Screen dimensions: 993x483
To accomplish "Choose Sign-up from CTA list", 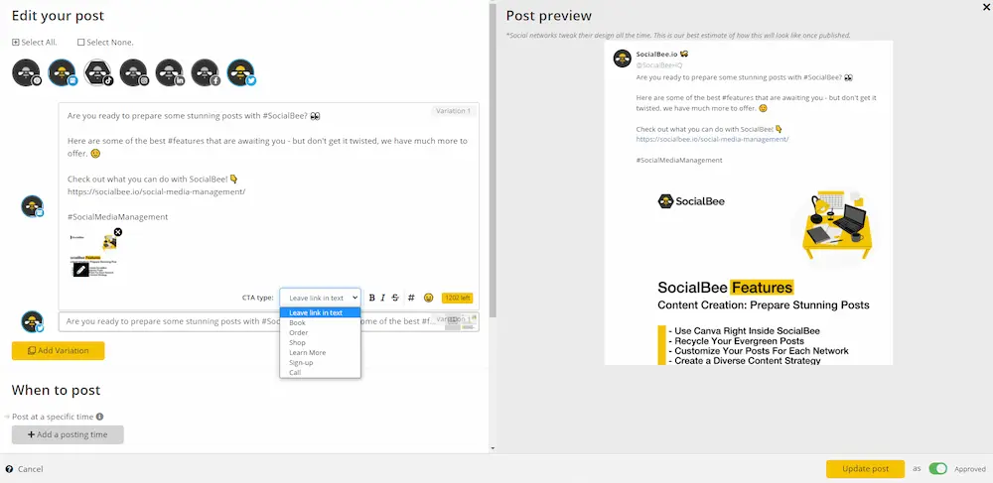I will [321, 362].
